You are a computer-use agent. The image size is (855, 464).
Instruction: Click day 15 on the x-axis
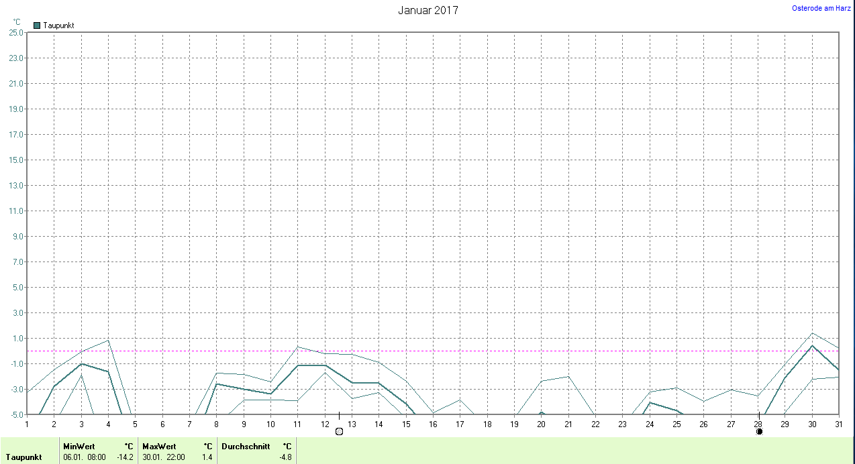(406, 424)
